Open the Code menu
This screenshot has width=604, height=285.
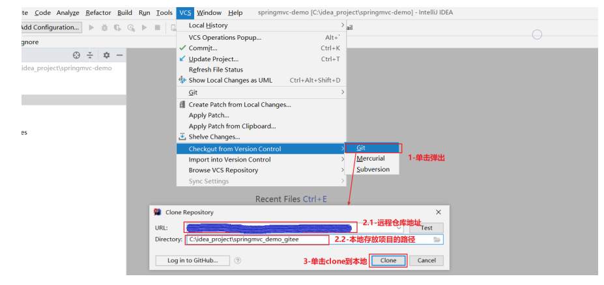[x=42, y=13]
